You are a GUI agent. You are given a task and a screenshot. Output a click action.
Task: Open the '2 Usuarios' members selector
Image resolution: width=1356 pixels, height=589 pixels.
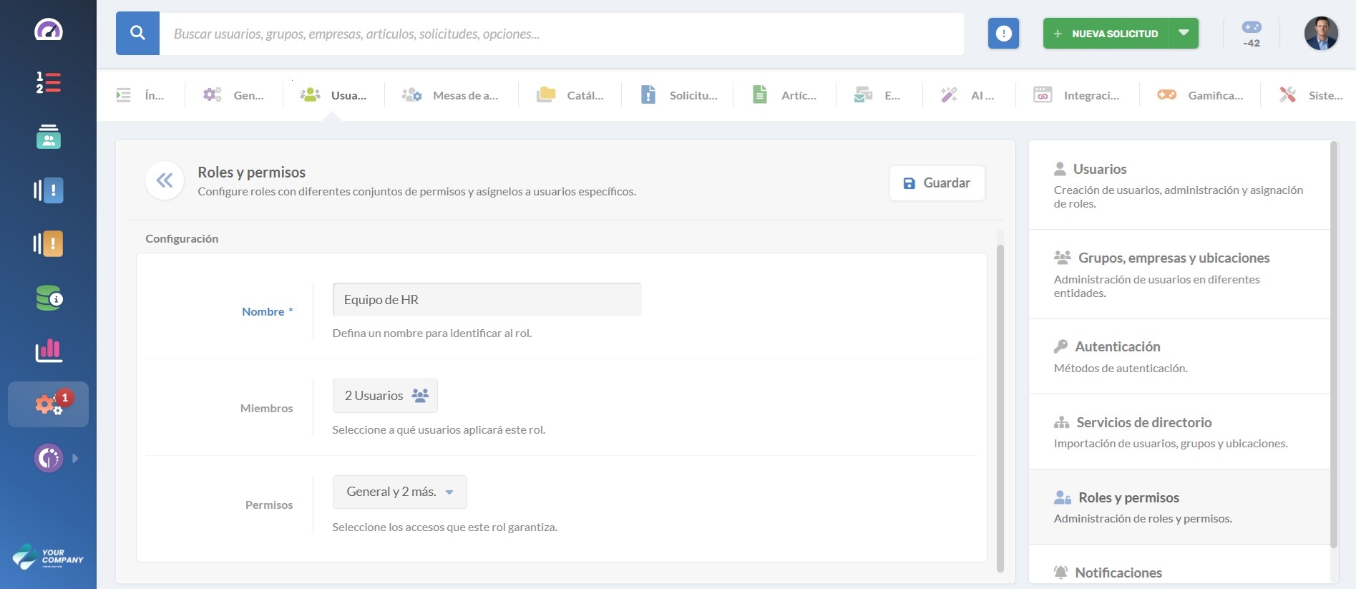385,396
